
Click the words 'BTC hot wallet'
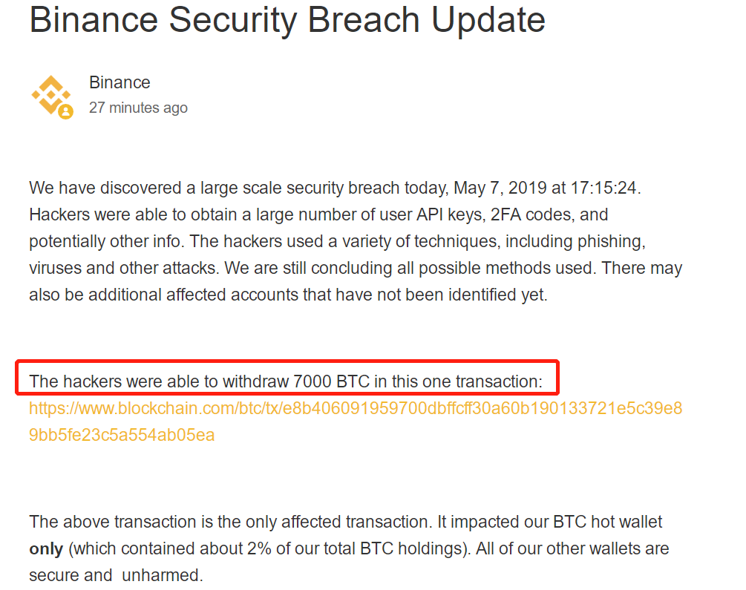coord(608,522)
